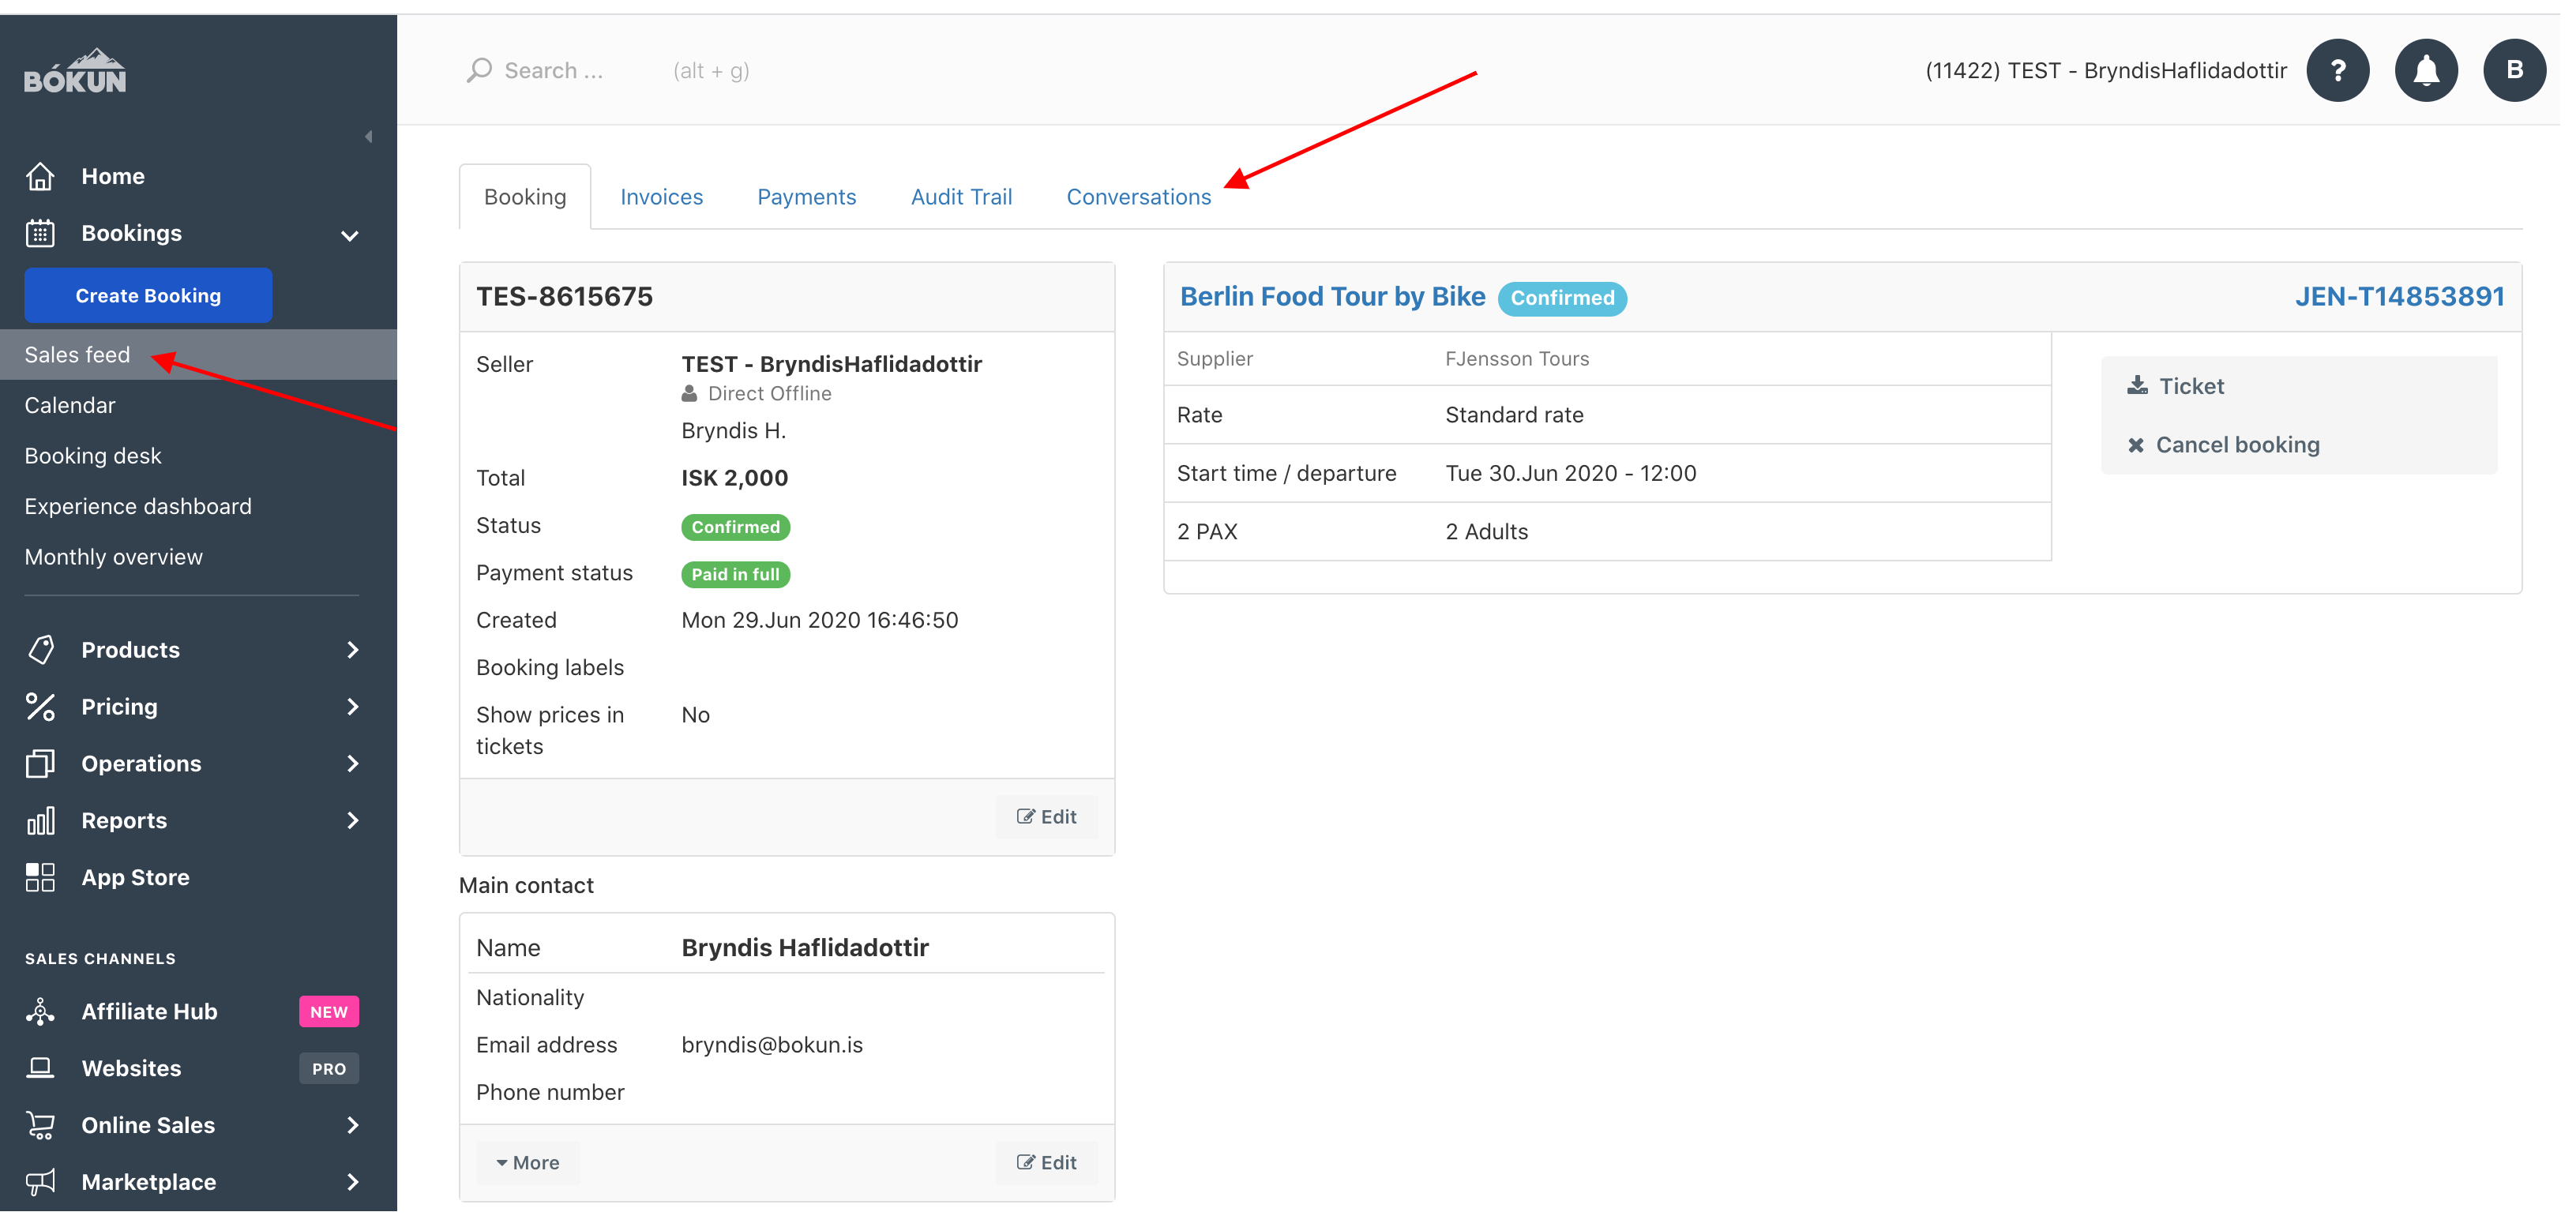Click the Paid in full badge
Screen dimensions: 2576x1227
(736, 575)
